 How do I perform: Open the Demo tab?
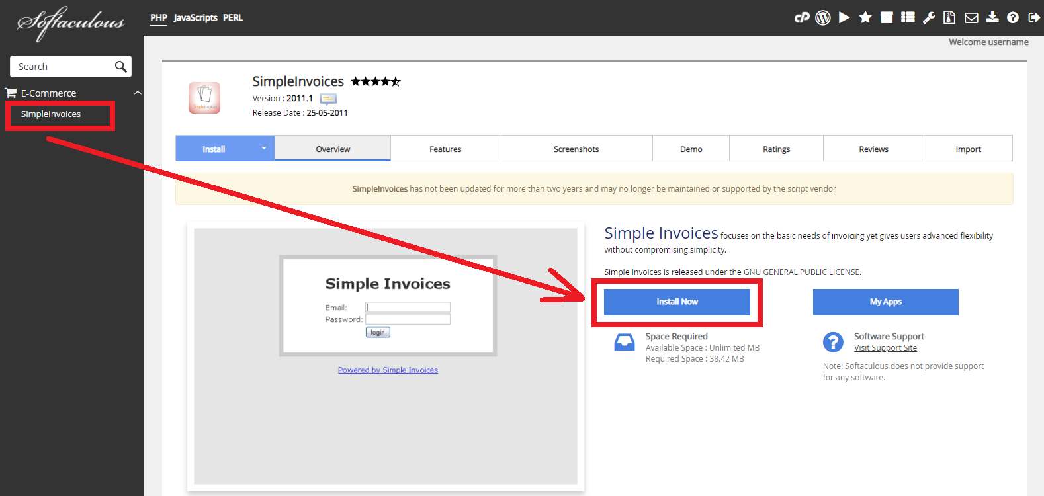point(691,149)
